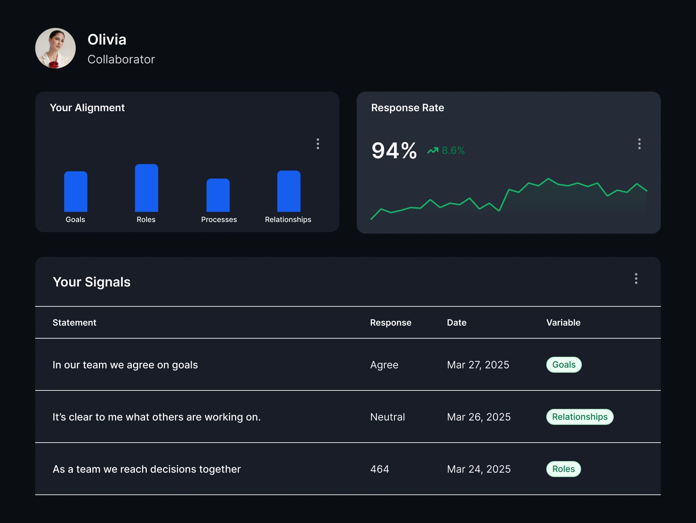
Task: Open the 'As a team we reach decisions together' row
Action: 348,469
